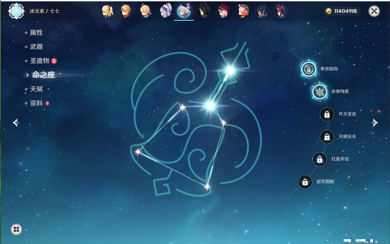Open the 资料 tab
Screen dimensions: 390x244
36,103
